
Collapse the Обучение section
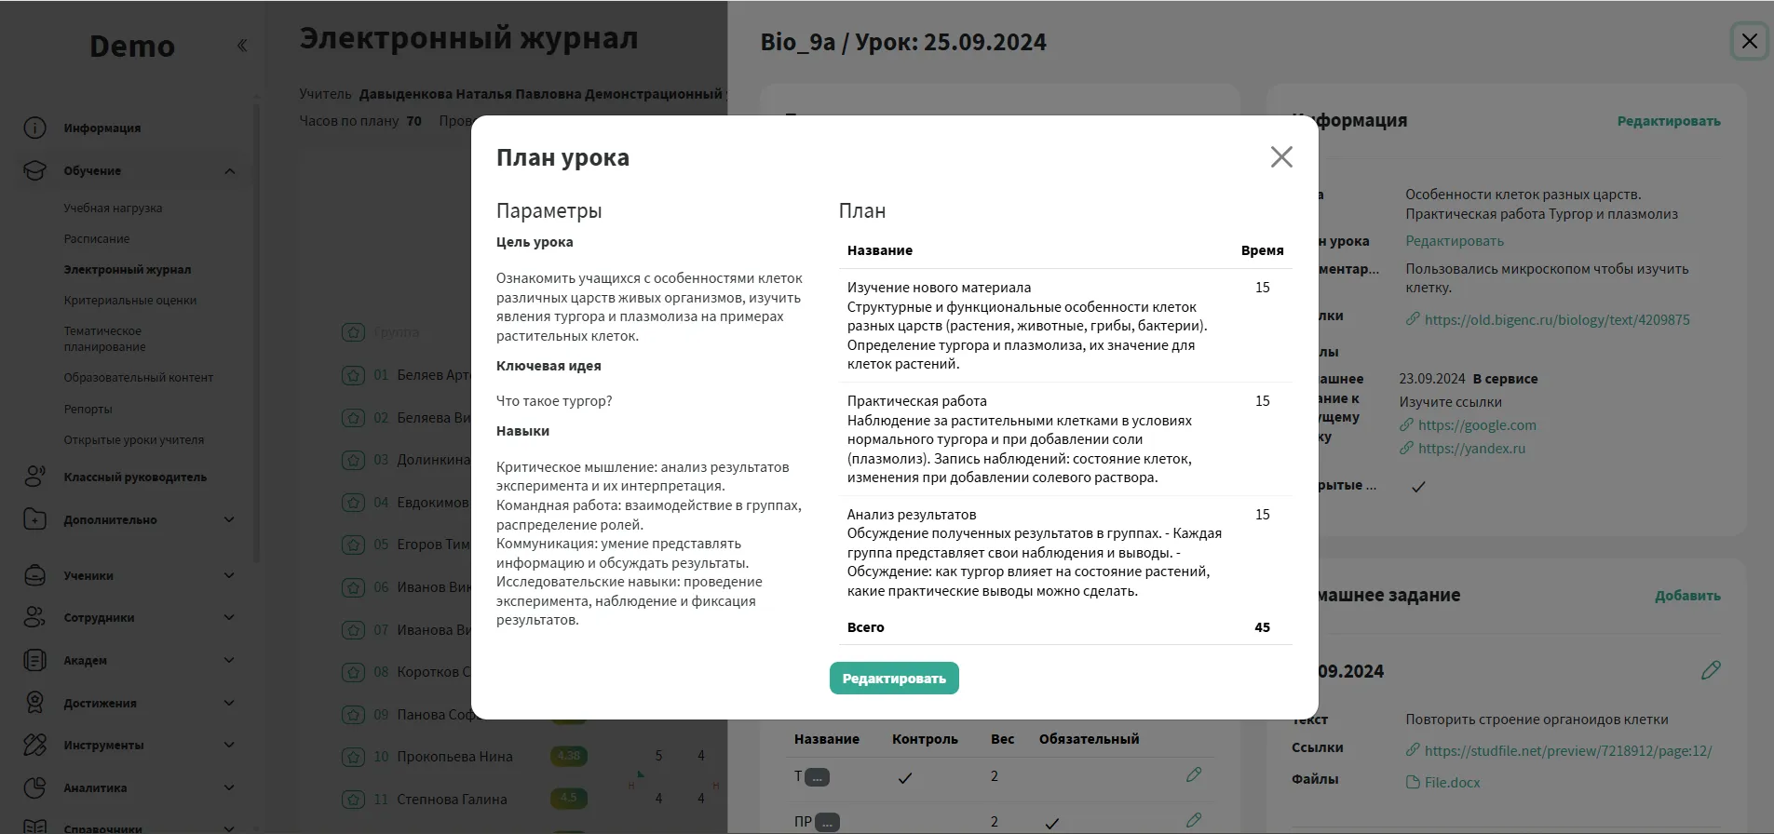(x=229, y=171)
